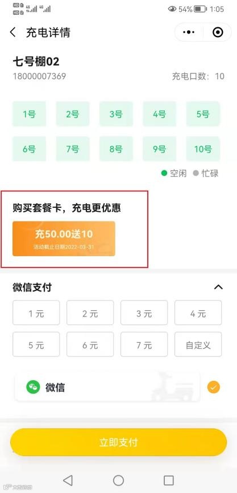This screenshot has width=237, height=493.
Task: Select charging port 8号
Action: tap(116, 149)
